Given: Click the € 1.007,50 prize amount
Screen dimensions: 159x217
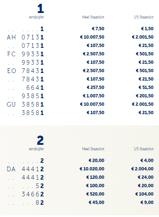Looking at the screenshot, I should [x=93, y=96].
